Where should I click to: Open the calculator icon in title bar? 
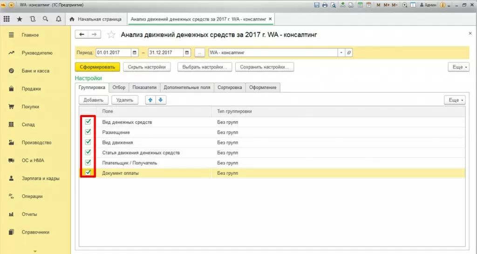(x=360, y=5)
